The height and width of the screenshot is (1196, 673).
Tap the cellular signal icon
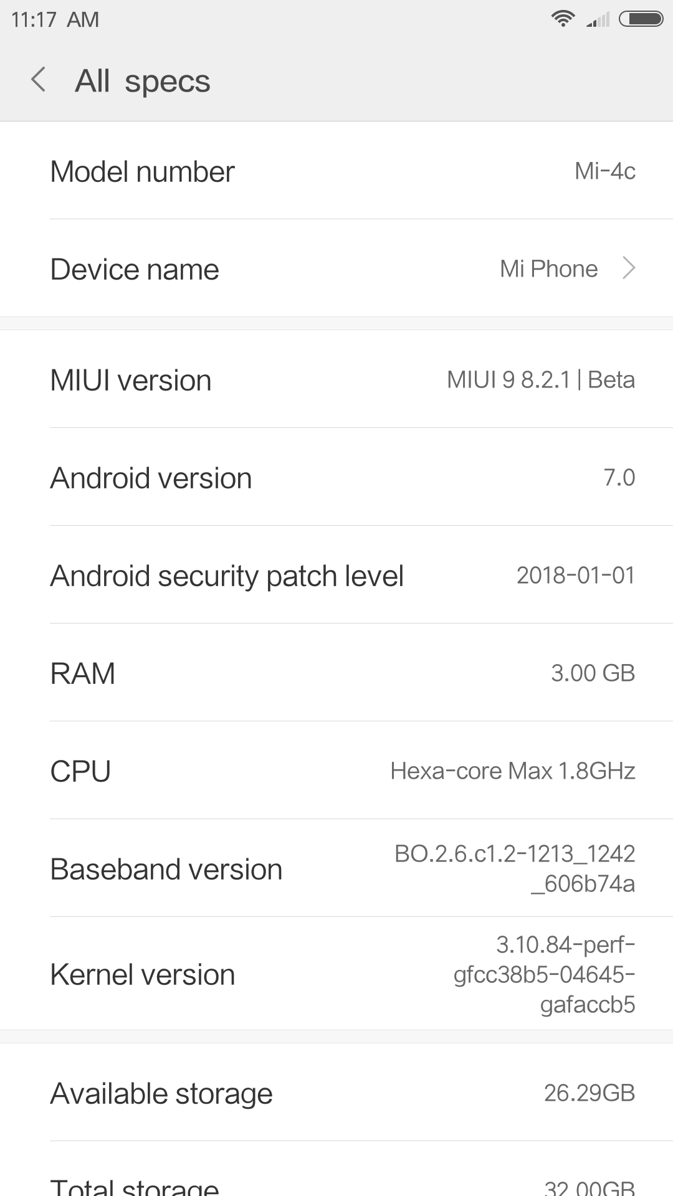click(598, 21)
